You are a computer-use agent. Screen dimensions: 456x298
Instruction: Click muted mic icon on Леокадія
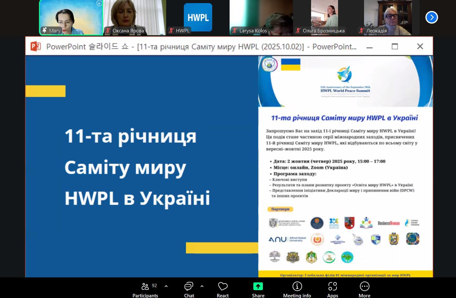tap(362, 31)
